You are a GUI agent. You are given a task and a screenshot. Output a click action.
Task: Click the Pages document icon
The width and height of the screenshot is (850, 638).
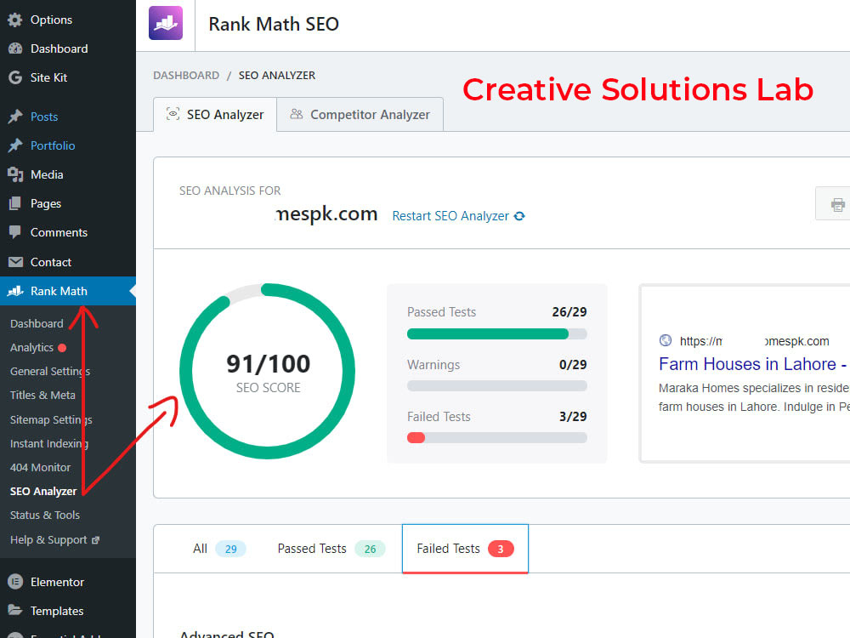click(15, 203)
